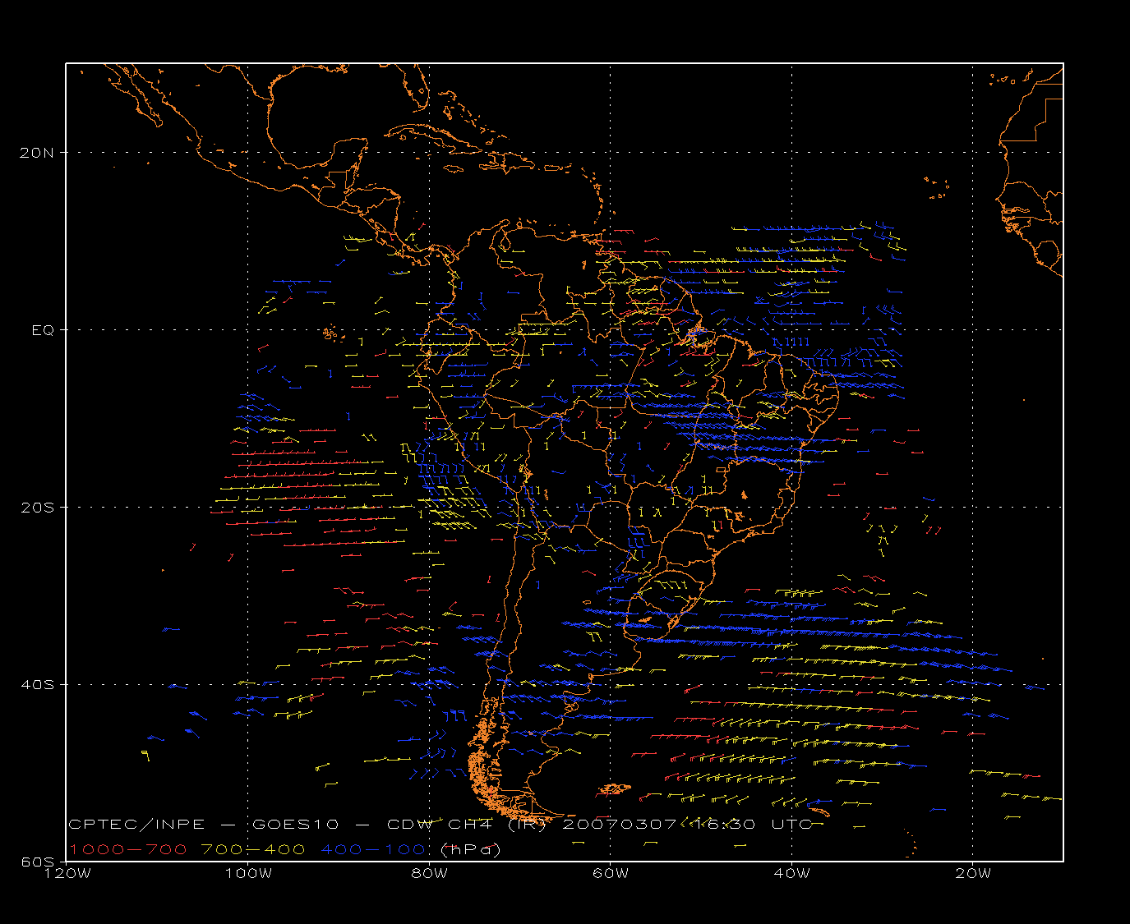The width and height of the screenshot is (1130, 924).
Task: Click the 20070307 16:30 UTC timestamp
Action: pos(687,824)
